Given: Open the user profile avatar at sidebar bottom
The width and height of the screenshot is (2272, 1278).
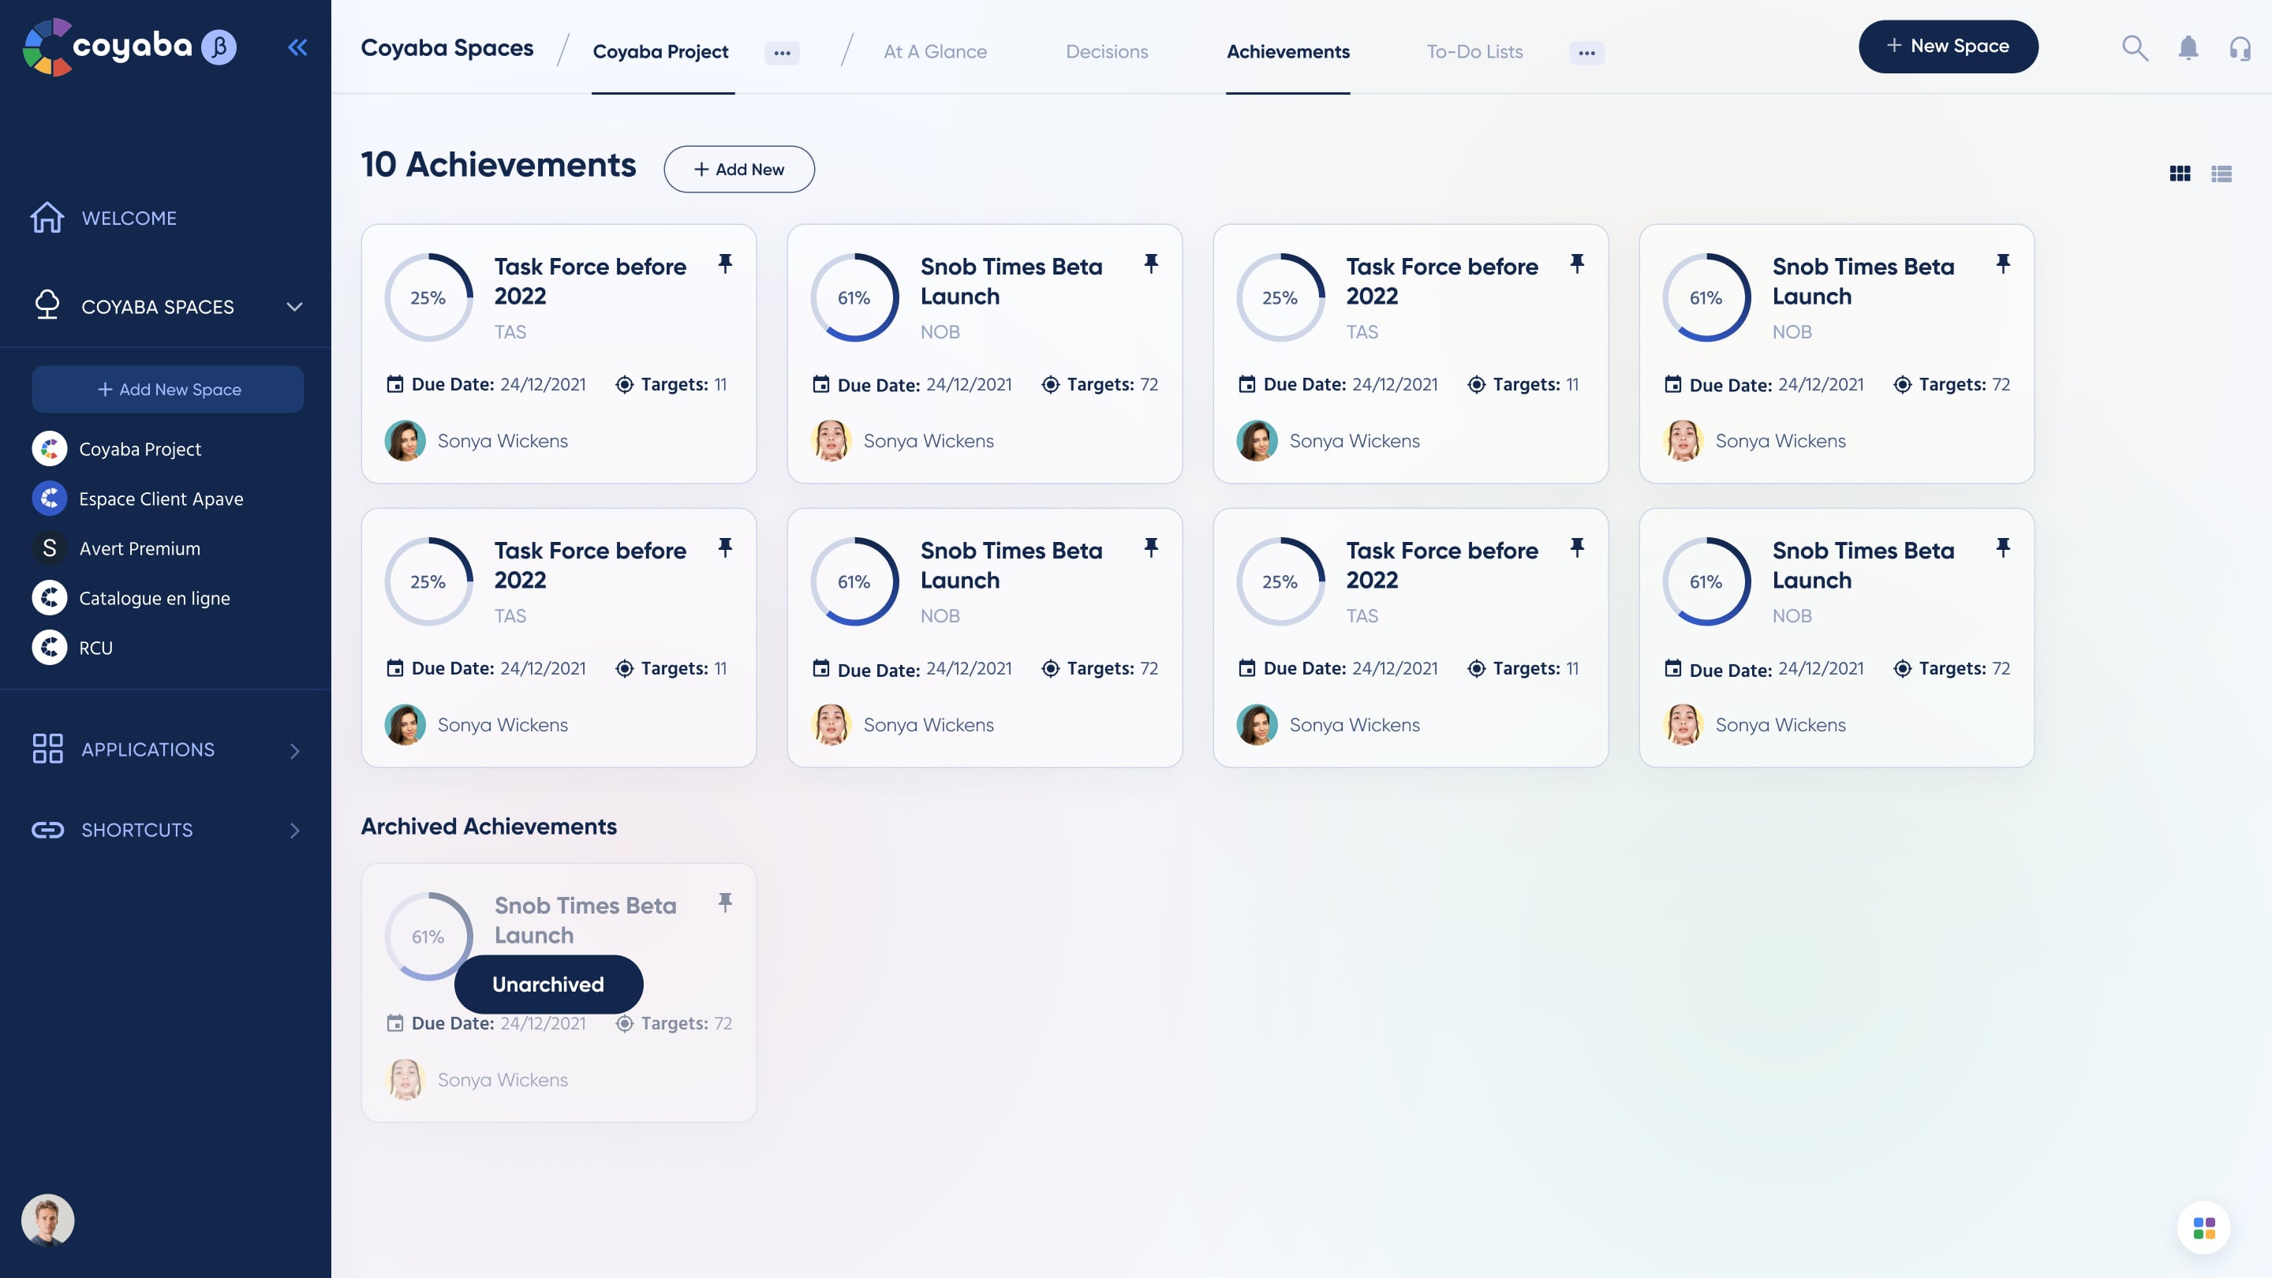Looking at the screenshot, I should pyautogui.click(x=47, y=1220).
